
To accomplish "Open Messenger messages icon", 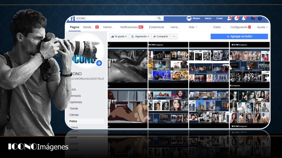I will [237, 18].
